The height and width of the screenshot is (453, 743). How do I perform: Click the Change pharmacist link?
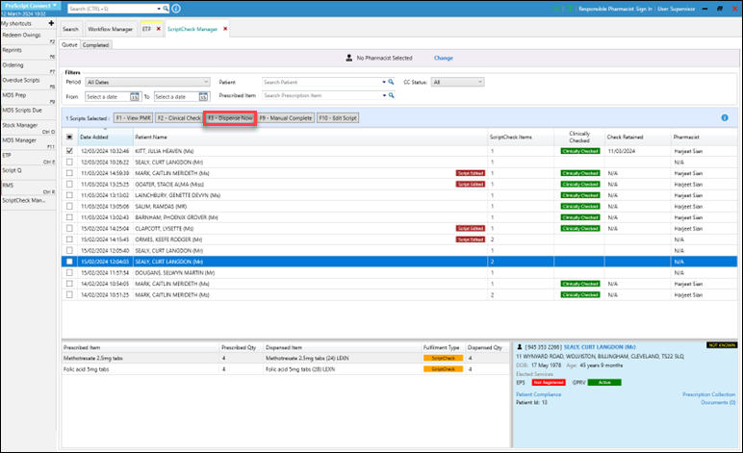444,58
